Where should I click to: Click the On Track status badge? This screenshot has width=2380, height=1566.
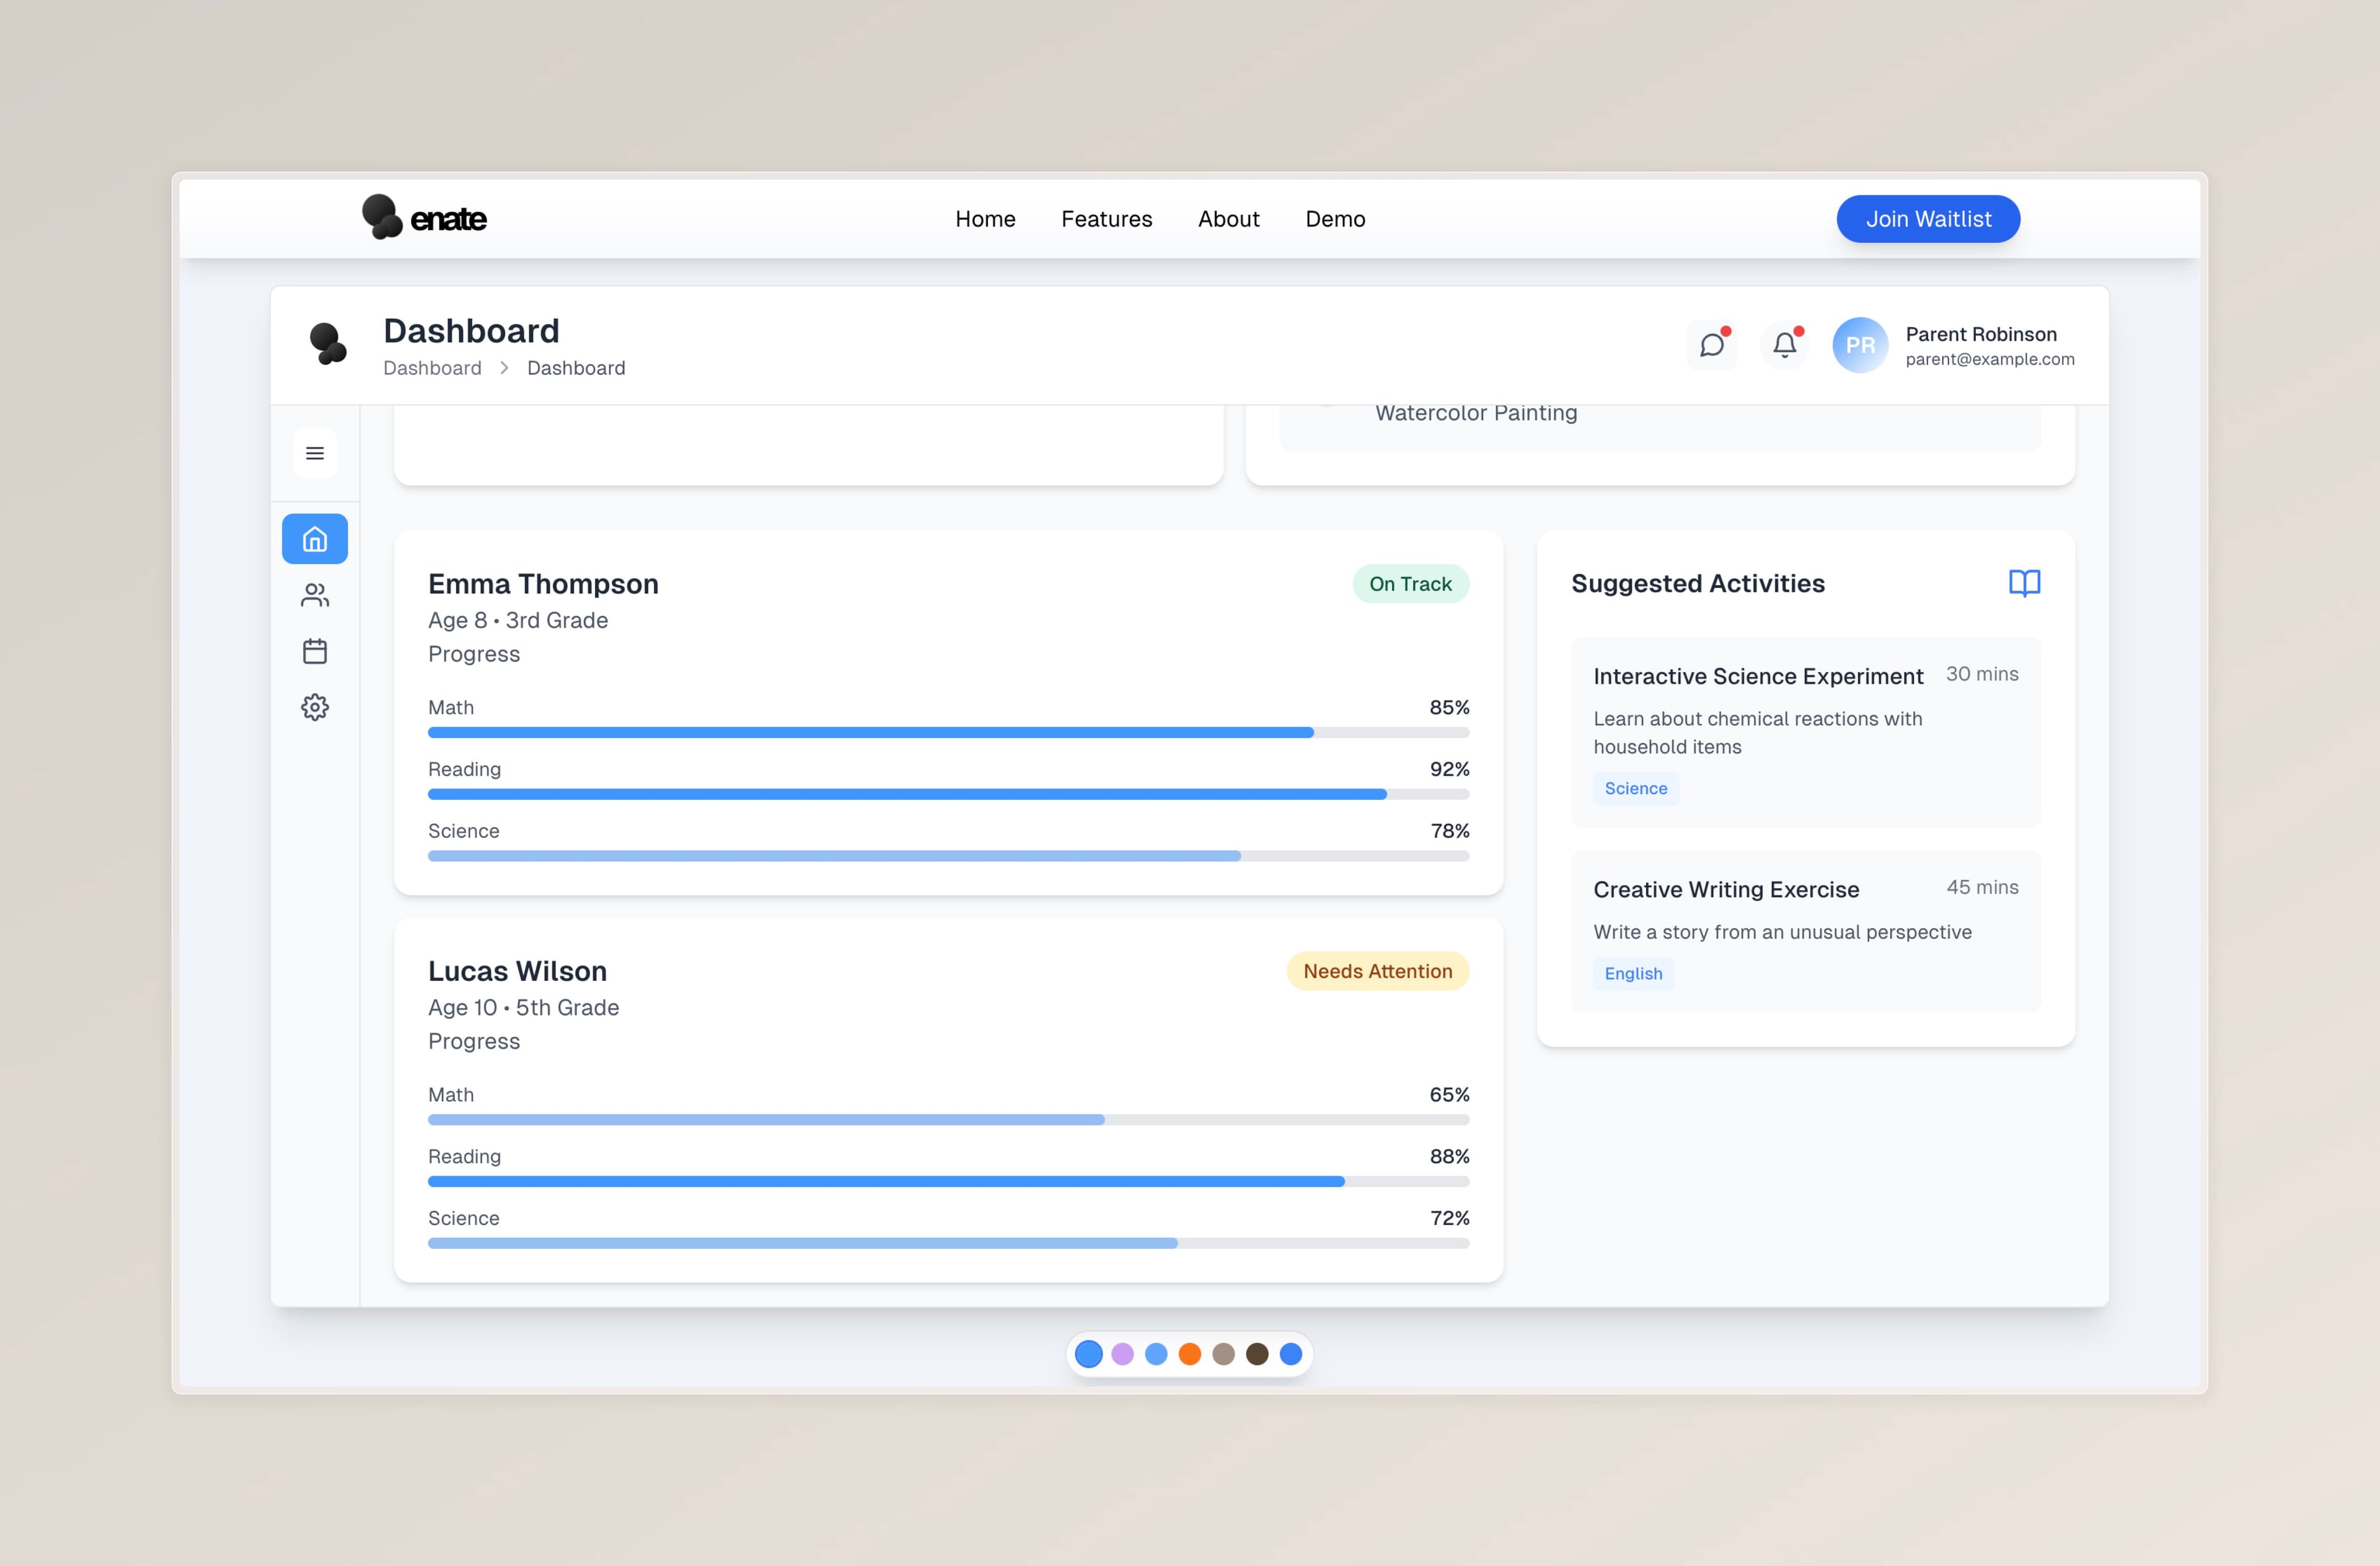click(x=1410, y=584)
